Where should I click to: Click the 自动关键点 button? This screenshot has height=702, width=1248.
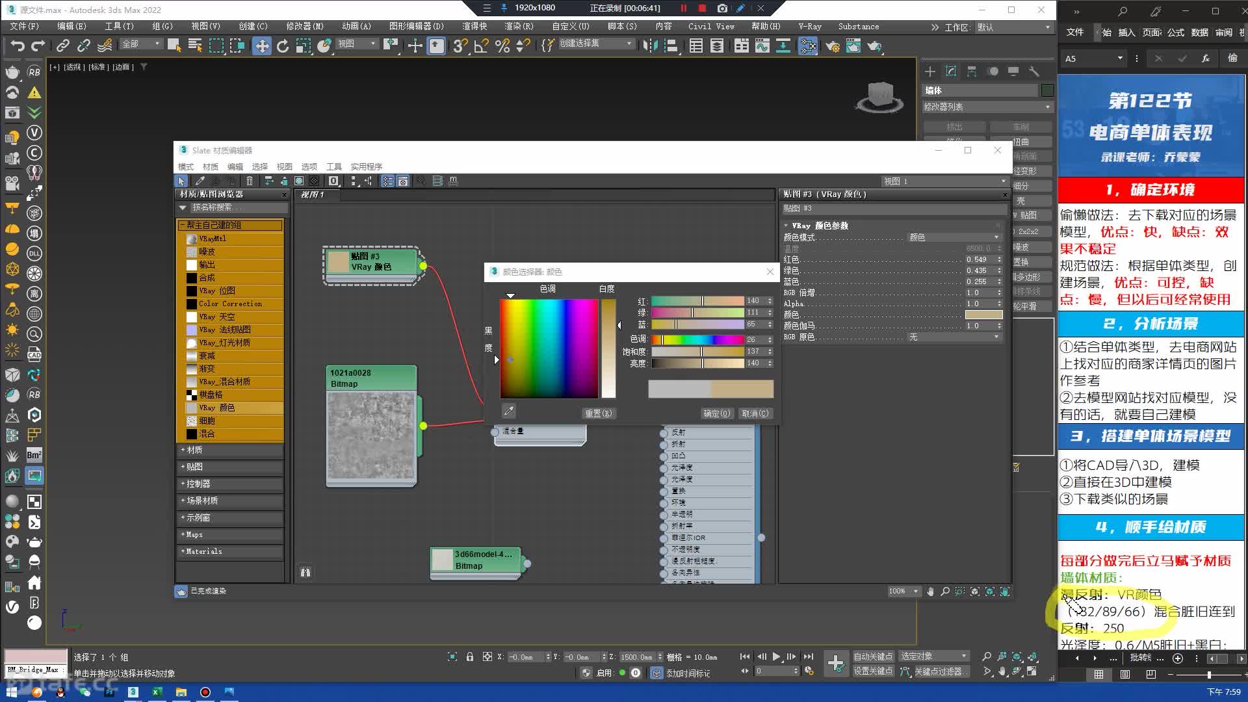(x=873, y=656)
